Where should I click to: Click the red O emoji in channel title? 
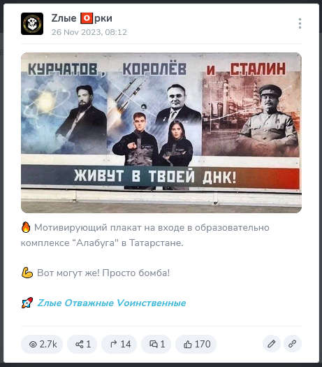(x=87, y=18)
